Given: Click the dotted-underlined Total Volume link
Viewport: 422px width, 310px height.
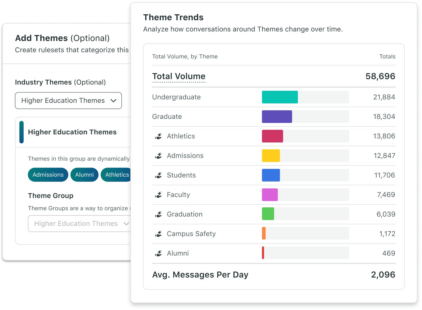Looking at the screenshot, I should [179, 76].
